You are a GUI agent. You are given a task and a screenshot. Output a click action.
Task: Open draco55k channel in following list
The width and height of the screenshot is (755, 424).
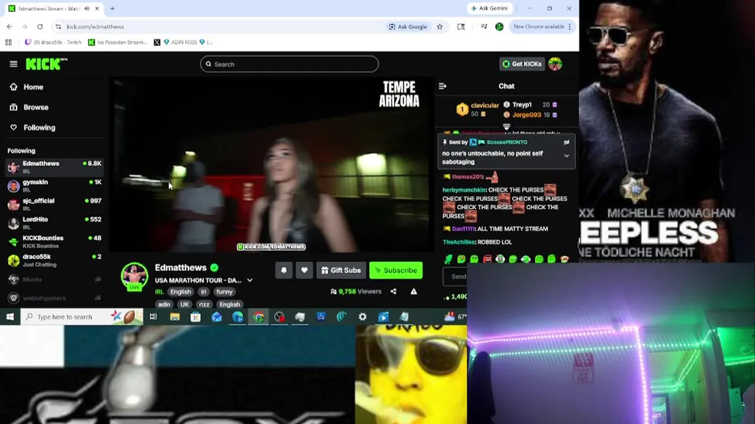[x=54, y=260]
